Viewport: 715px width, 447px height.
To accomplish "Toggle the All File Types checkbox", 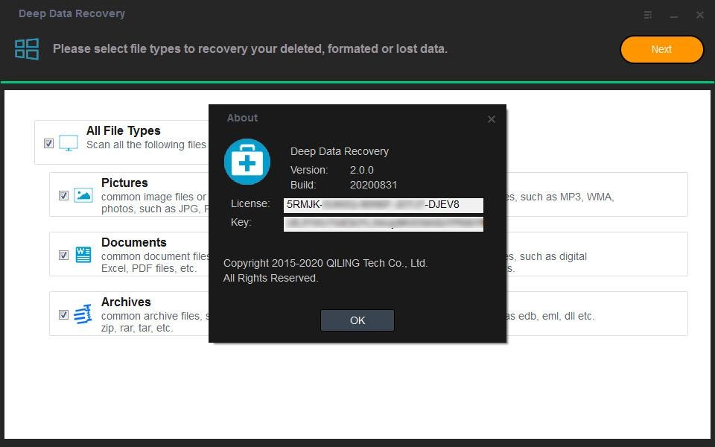I will pos(49,143).
